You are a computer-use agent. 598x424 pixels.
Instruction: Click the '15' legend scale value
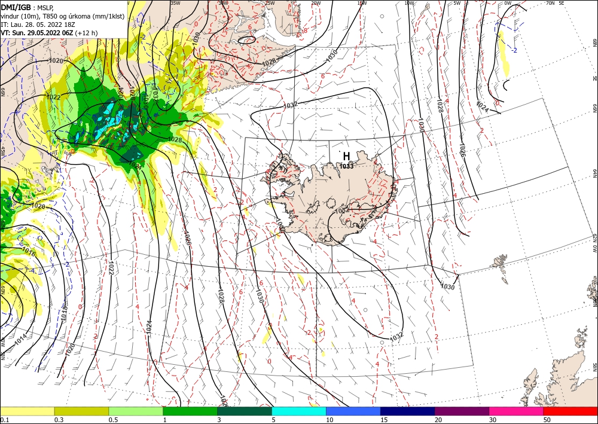tap(384, 420)
